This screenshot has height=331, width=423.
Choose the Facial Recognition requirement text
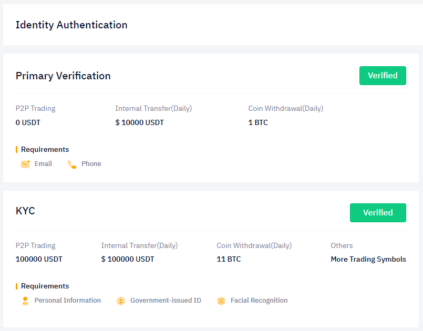click(259, 301)
